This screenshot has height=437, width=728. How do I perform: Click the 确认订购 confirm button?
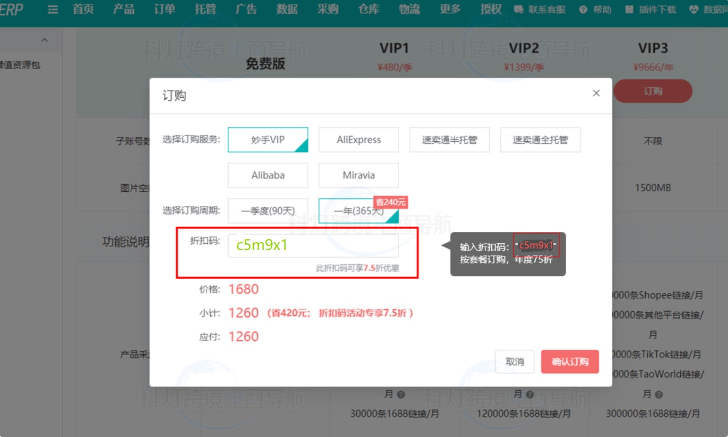(570, 361)
